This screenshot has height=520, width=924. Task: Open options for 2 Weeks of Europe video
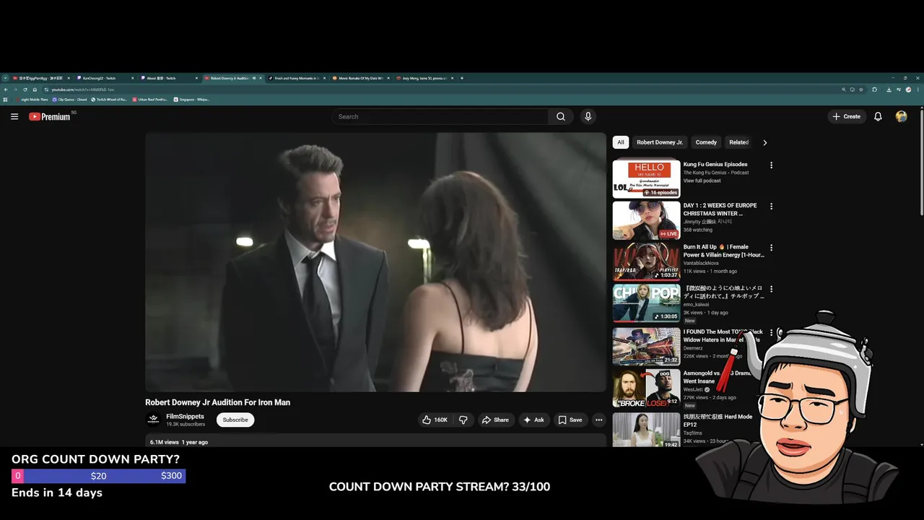point(771,206)
